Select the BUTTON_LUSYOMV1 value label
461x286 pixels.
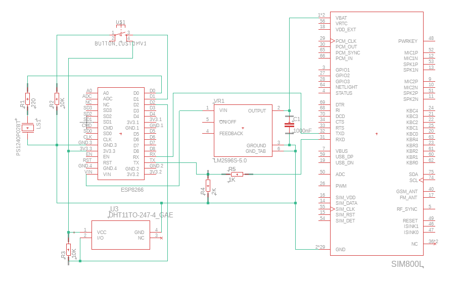[120, 44]
